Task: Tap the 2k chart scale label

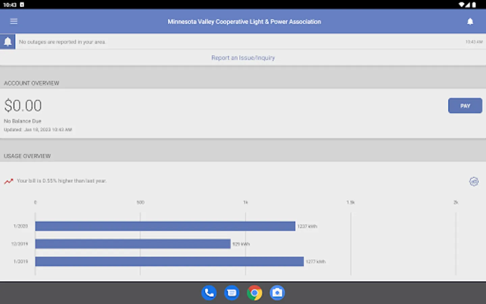Action: click(456, 203)
